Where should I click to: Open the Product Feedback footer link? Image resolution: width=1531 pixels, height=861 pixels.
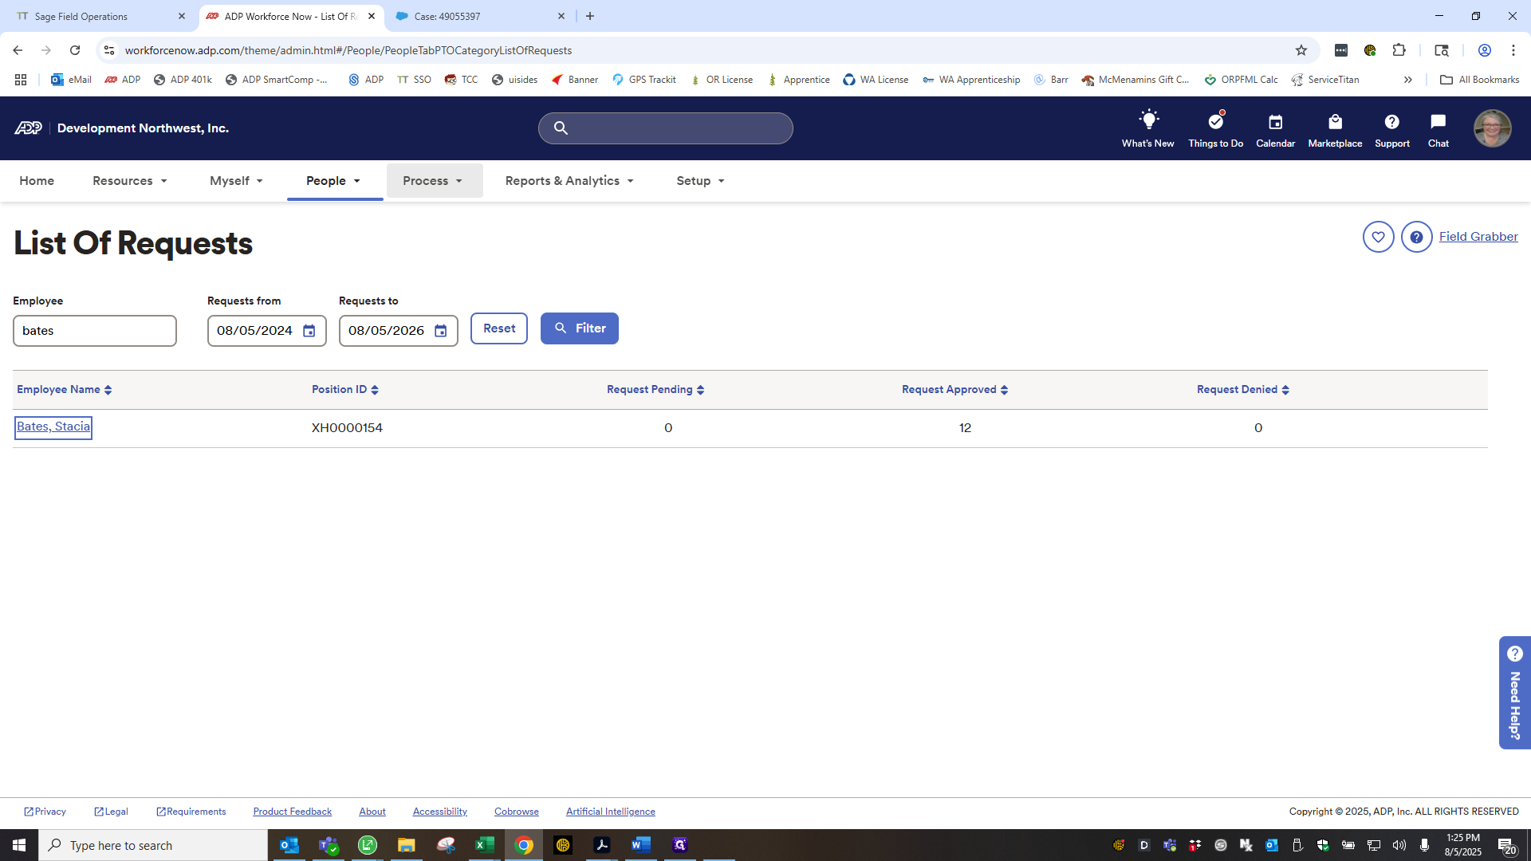pyautogui.click(x=293, y=812)
